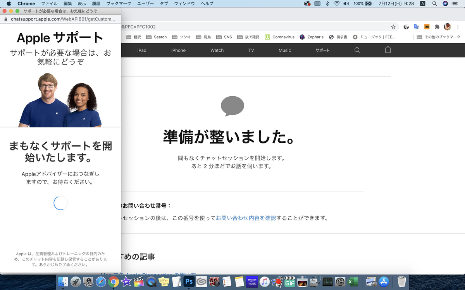Open the 表示 menu
This screenshot has width=465, height=290.
(82, 3)
